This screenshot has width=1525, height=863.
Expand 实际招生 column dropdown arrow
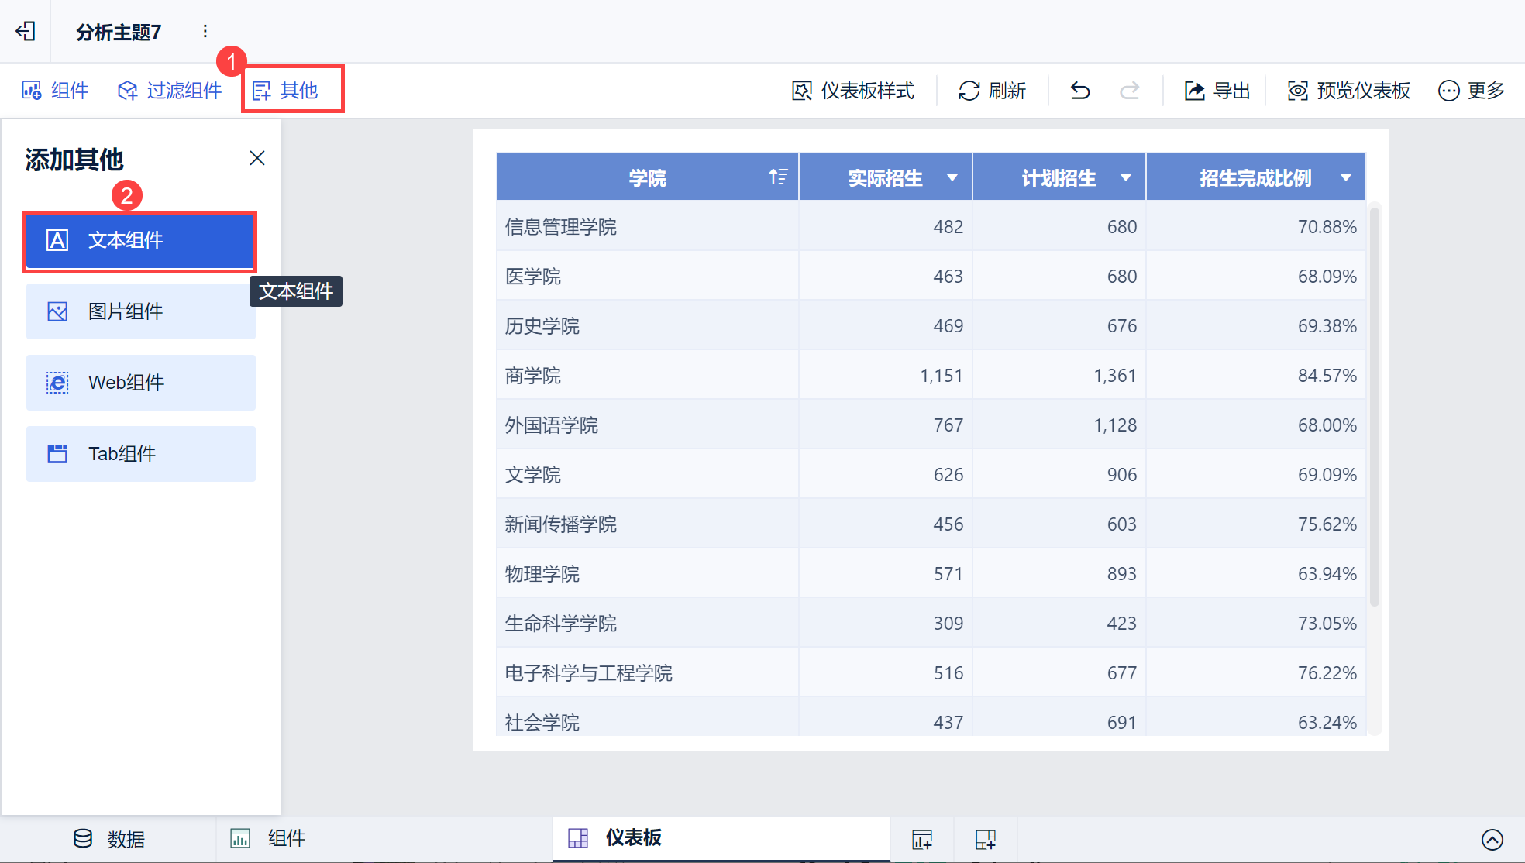tap(952, 177)
